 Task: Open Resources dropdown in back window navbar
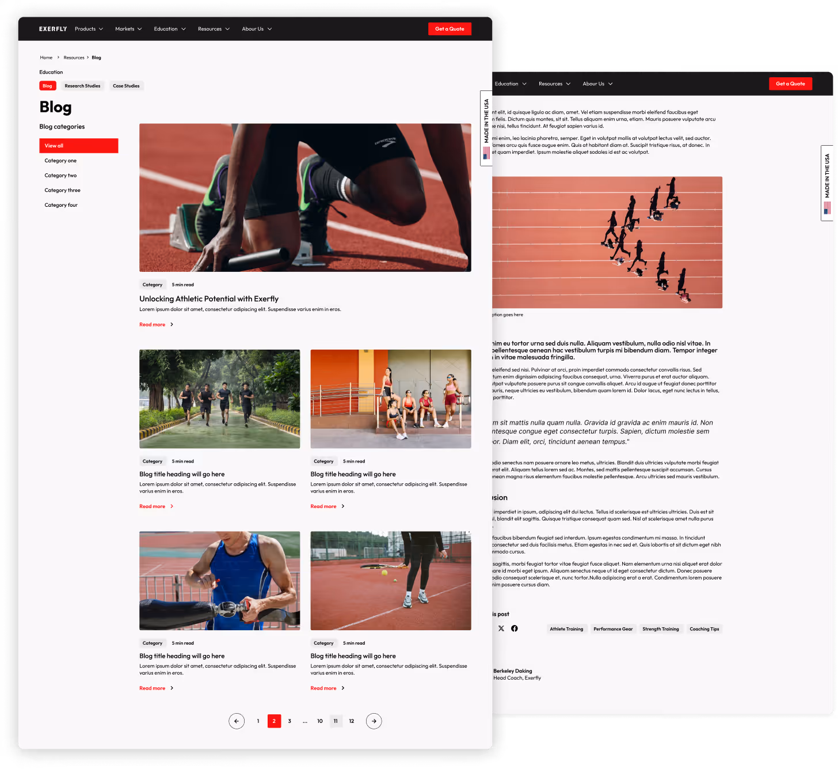555,84
